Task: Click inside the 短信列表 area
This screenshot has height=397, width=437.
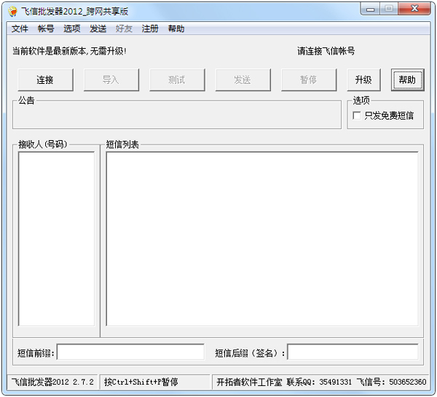Action: [x=262, y=239]
